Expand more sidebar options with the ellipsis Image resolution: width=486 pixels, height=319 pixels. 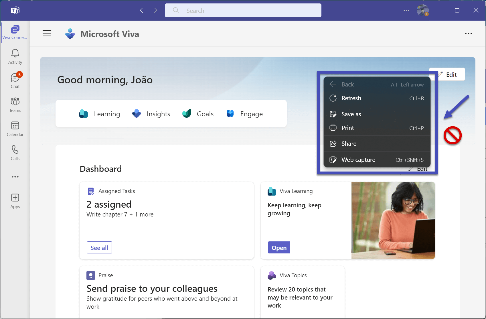click(15, 177)
